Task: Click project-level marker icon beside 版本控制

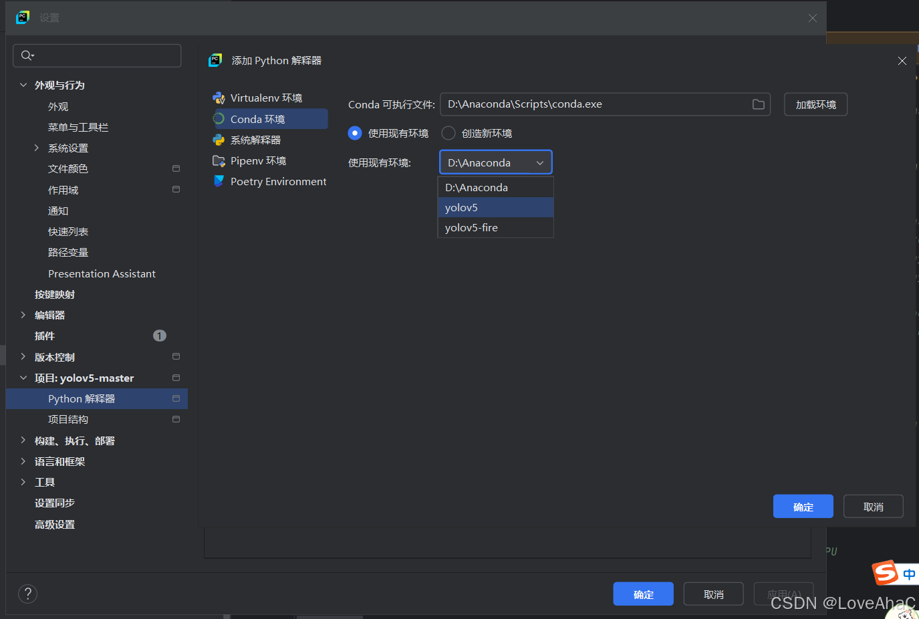Action: point(176,357)
